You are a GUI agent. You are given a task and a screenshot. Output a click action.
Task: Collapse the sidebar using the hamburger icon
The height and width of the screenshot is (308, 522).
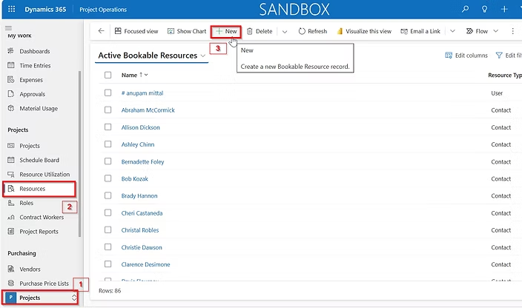[x=9, y=28]
